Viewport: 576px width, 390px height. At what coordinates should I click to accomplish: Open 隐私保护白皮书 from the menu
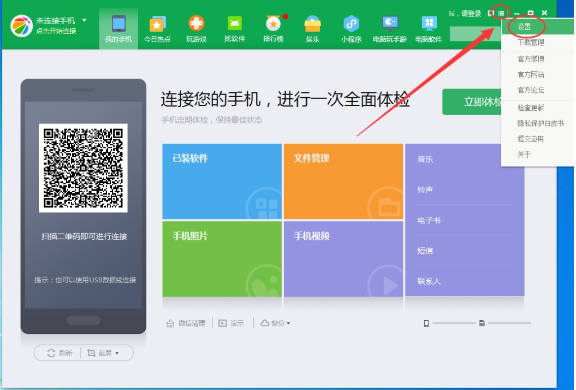(x=537, y=123)
